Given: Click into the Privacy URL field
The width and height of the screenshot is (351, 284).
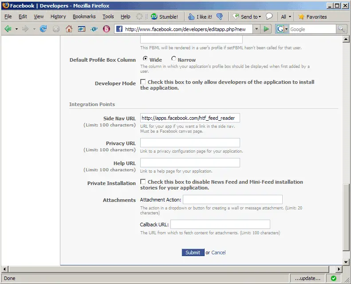Looking at the screenshot, I should click(190, 143).
